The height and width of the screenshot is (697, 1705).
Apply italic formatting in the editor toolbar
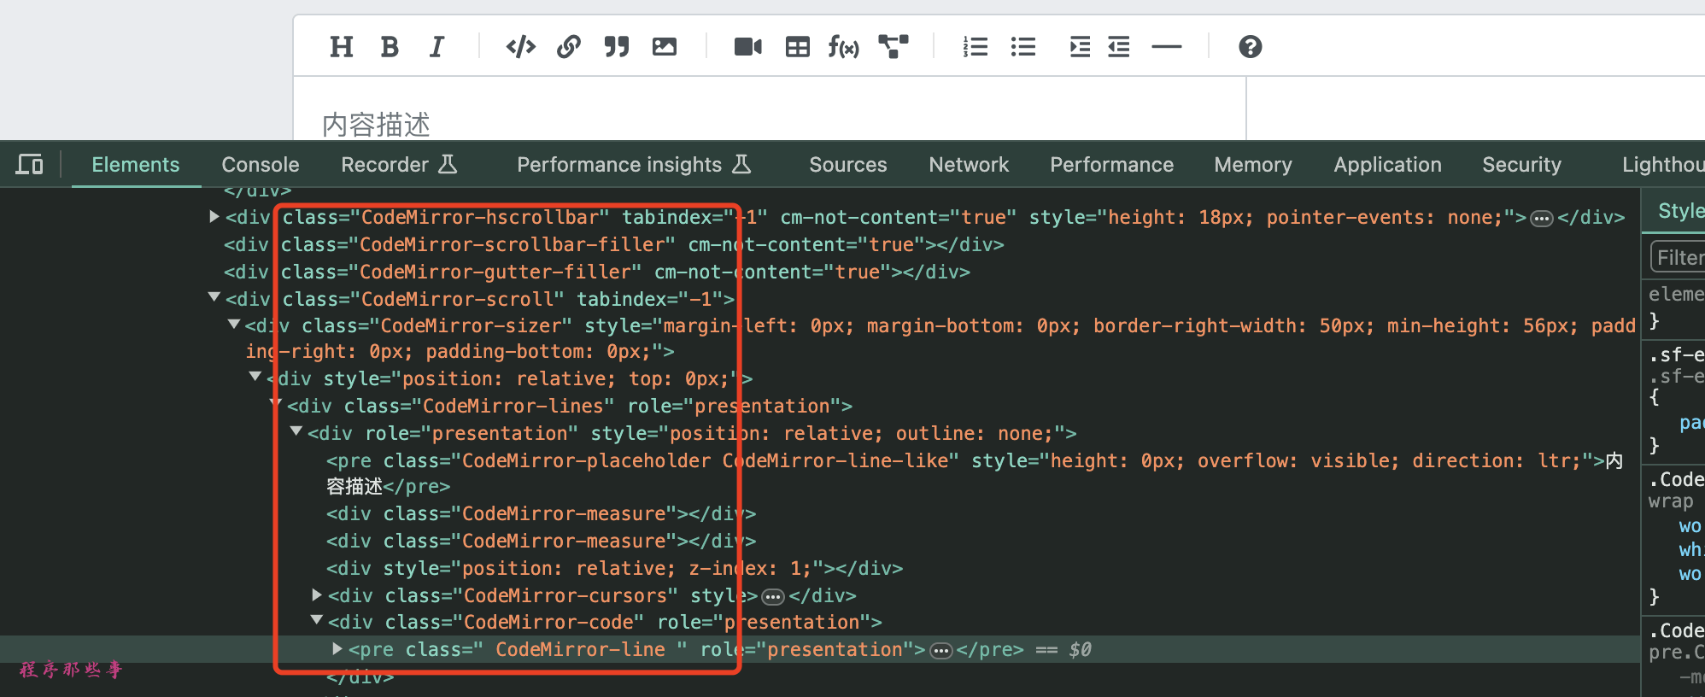click(437, 47)
